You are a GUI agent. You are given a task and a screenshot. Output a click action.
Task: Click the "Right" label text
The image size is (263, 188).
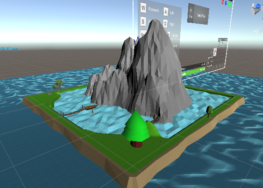click(x=172, y=25)
